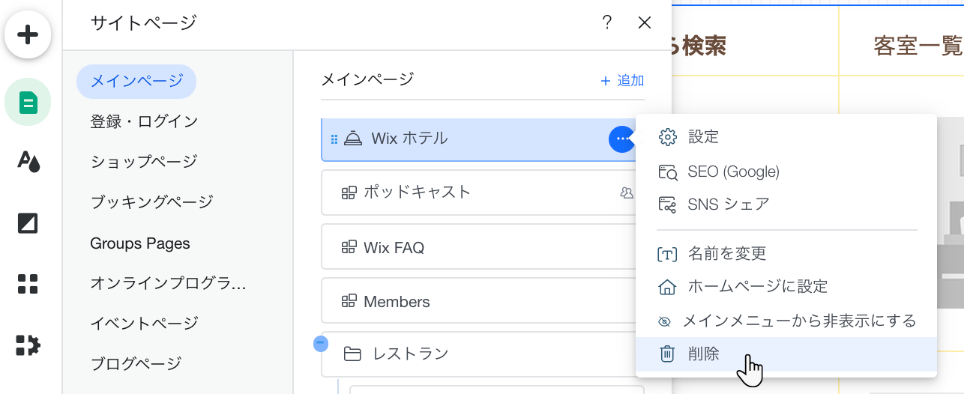Screen dimensions: 964x394
Task: Click the three-dots button on Wix ホテル
Action: [x=621, y=139]
